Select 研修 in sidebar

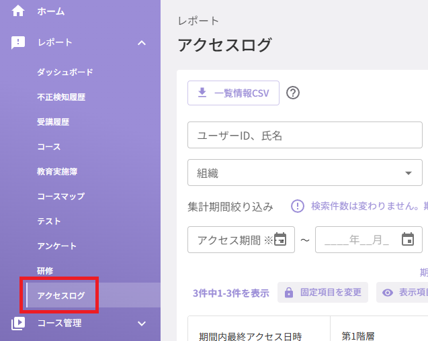point(45,271)
